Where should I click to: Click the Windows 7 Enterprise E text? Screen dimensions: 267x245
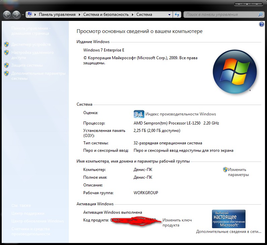pos(104,50)
